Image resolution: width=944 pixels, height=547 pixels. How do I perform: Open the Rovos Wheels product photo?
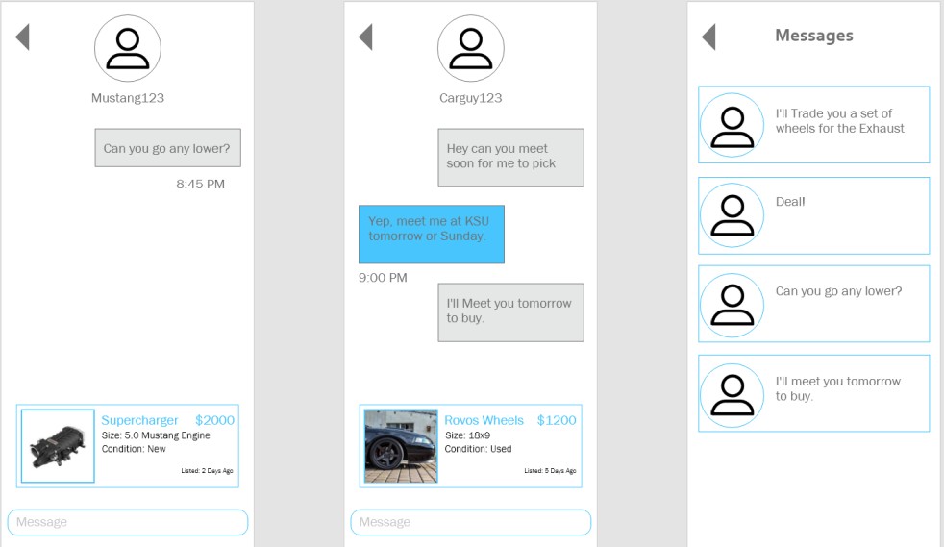[401, 446]
